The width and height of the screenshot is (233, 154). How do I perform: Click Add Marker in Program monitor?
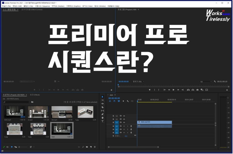tap(150, 90)
